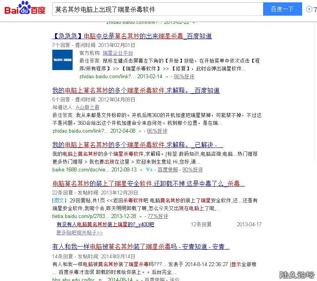Click in the Baidu search input box
Viewport: 317px width, 281px height.
coord(156,9)
